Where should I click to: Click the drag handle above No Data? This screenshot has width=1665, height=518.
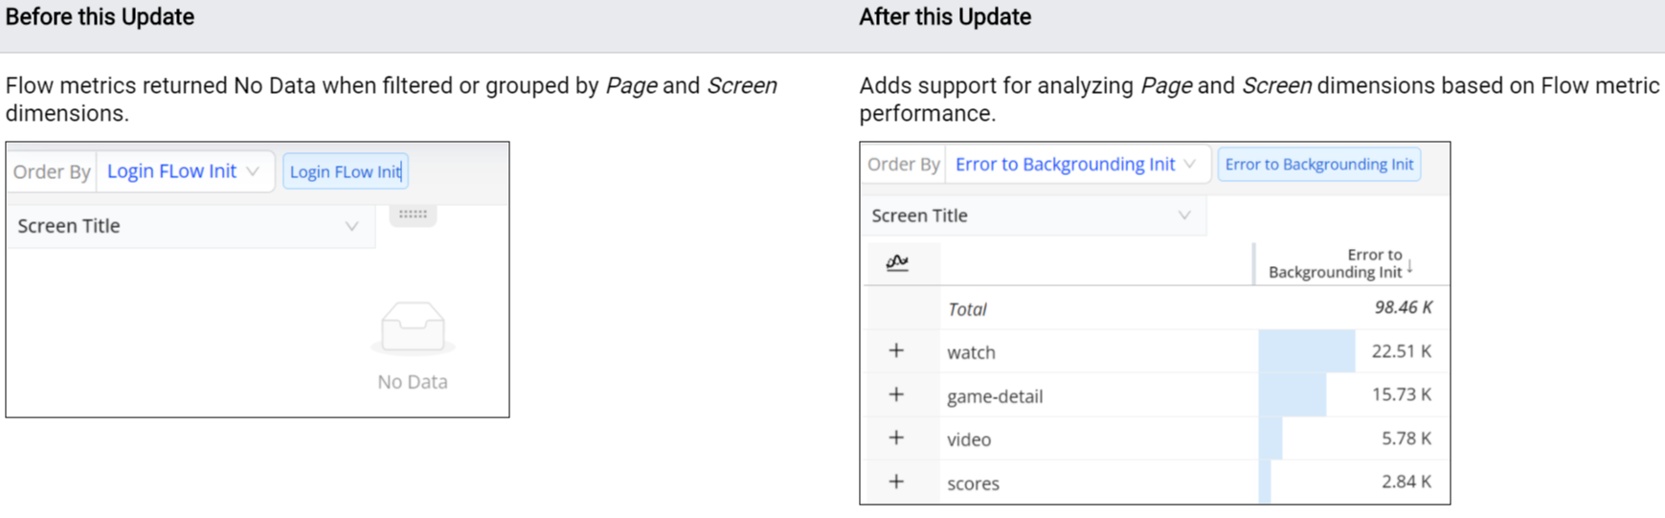(x=413, y=214)
